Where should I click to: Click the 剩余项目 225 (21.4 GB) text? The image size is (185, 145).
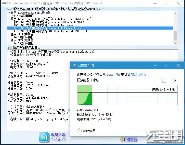[94, 119]
